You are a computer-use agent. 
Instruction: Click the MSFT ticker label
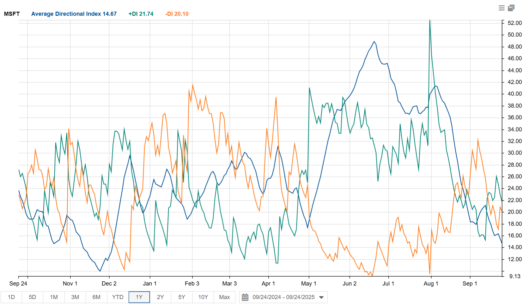pyautogui.click(x=12, y=14)
